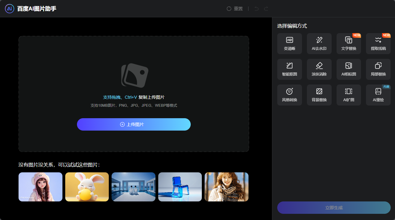
Task: Open the AI扩图 image expansion tool
Action: [348, 95]
